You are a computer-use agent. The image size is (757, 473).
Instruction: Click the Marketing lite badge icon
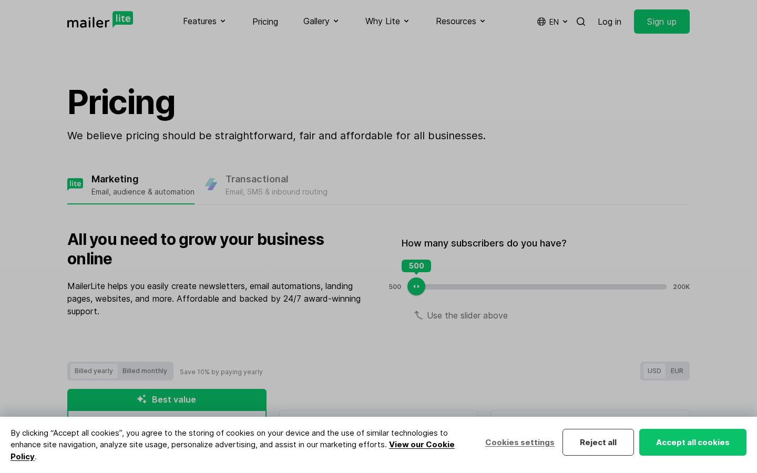pos(75,184)
